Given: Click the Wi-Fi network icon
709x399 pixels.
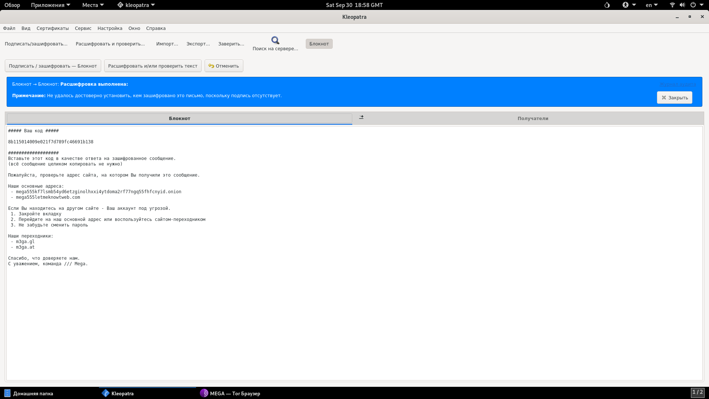Looking at the screenshot, I should (x=672, y=5).
